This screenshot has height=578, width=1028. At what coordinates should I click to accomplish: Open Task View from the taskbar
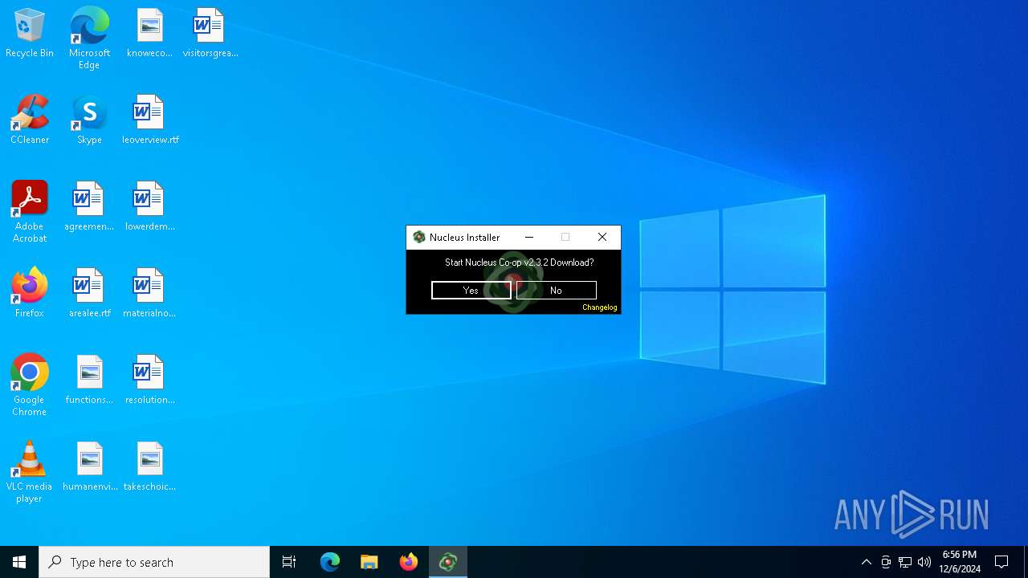[289, 562]
